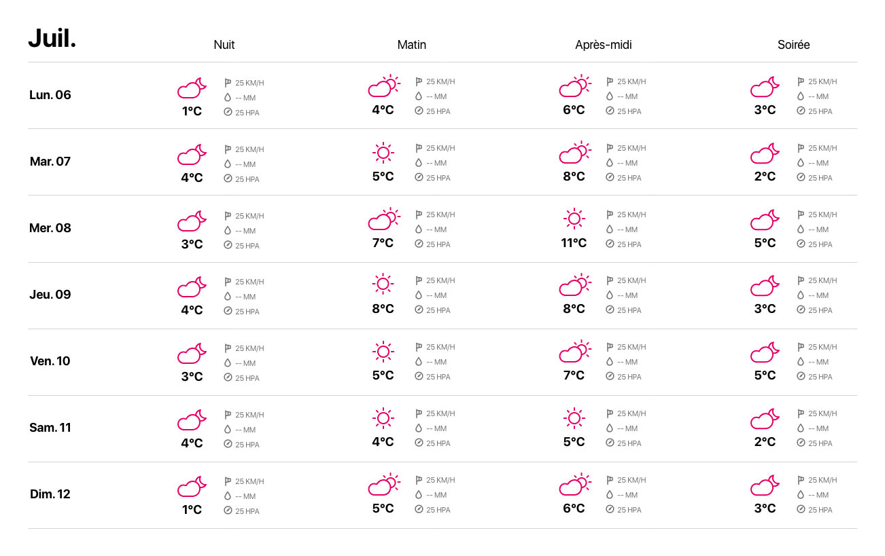This screenshot has width=885, height=556.
Task: Click the raindrop icon for Jeu. 09 Nuit
Action: pyautogui.click(x=228, y=297)
